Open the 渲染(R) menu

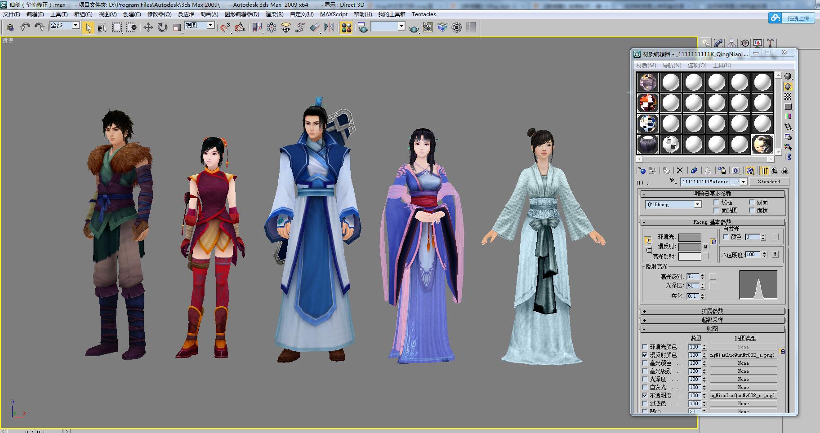[x=275, y=14]
